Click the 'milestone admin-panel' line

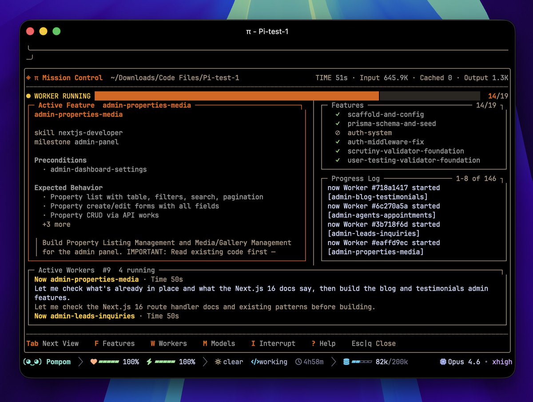[76, 142]
